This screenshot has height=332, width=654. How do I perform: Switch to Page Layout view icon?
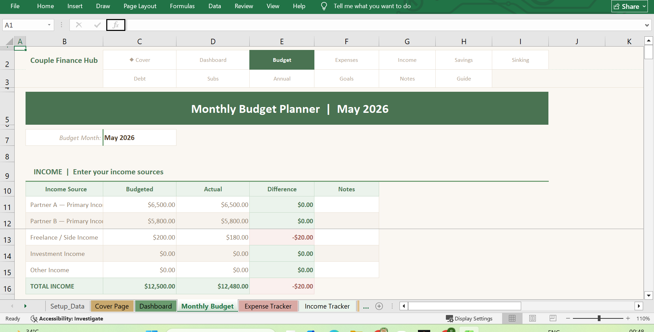(532, 318)
